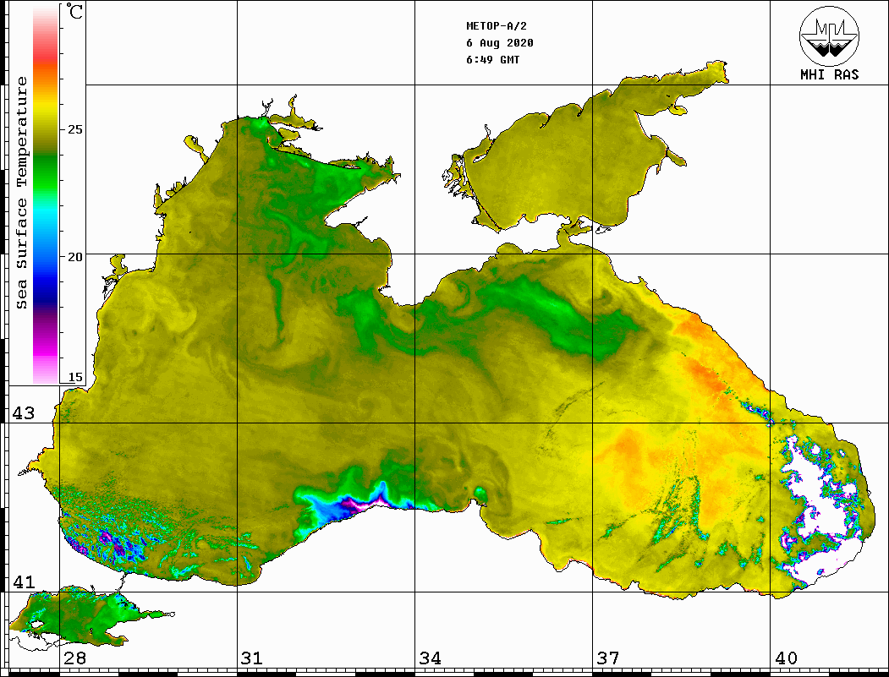This screenshot has height=677, width=889.
Task: Click longitude label 31
Action: (x=252, y=658)
